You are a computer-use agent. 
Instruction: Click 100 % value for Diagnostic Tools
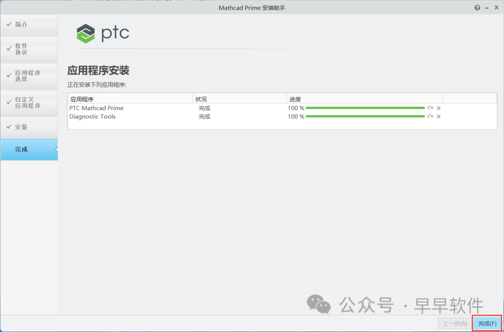point(296,116)
